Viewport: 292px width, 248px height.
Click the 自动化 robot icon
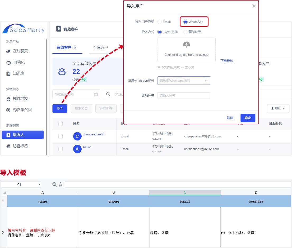(x=8, y=63)
